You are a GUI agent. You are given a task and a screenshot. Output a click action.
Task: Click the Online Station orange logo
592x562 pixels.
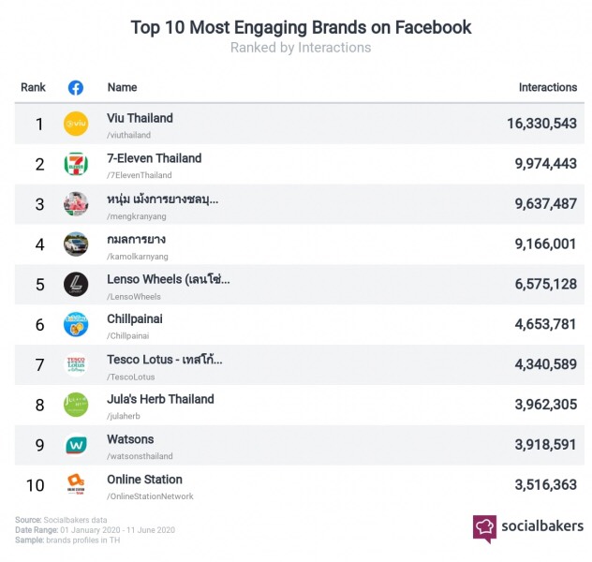pyautogui.click(x=76, y=485)
